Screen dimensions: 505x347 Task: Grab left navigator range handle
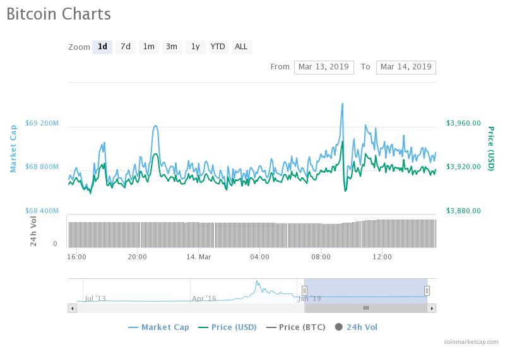304,291
